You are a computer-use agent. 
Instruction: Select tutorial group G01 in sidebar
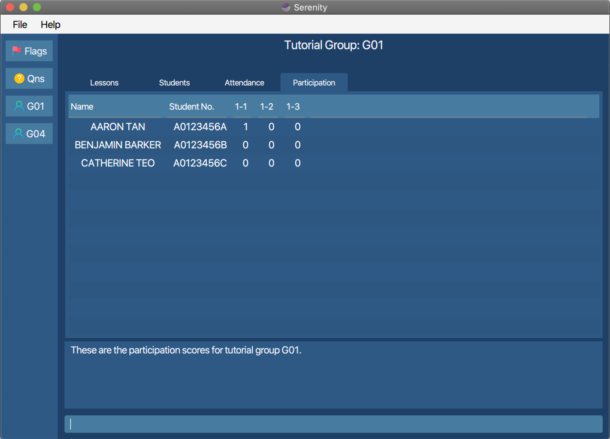click(x=29, y=106)
